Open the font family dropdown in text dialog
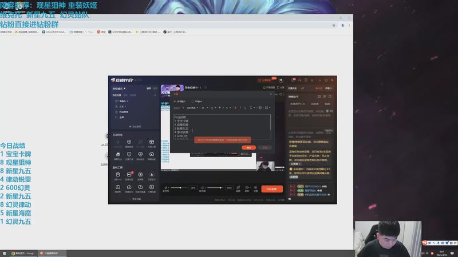The image size is (458, 257). (x=192, y=108)
